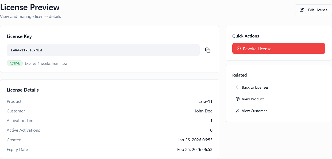Click the License Key section heading
332x159 pixels.
pyautogui.click(x=19, y=36)
